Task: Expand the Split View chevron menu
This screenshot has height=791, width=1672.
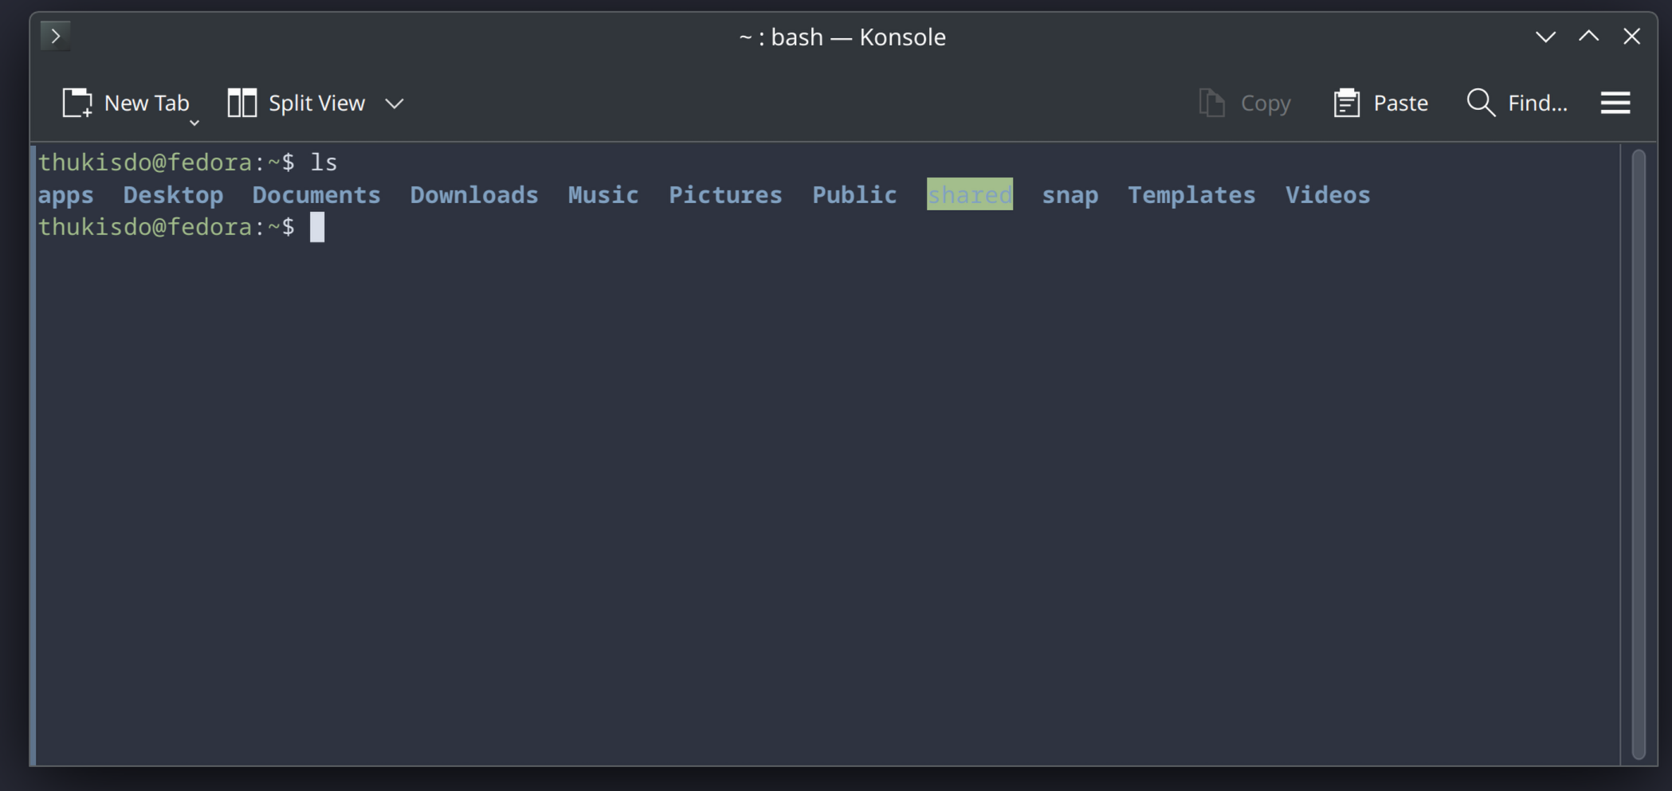Action: point(394,104)
